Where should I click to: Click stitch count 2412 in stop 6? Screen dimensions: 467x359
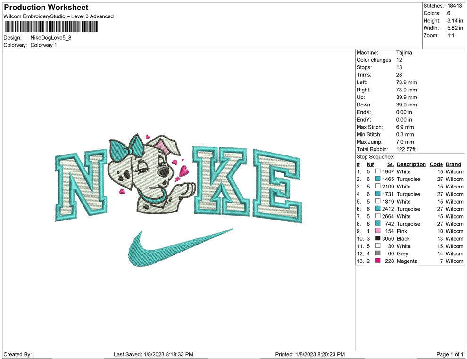tap(388, 209)
